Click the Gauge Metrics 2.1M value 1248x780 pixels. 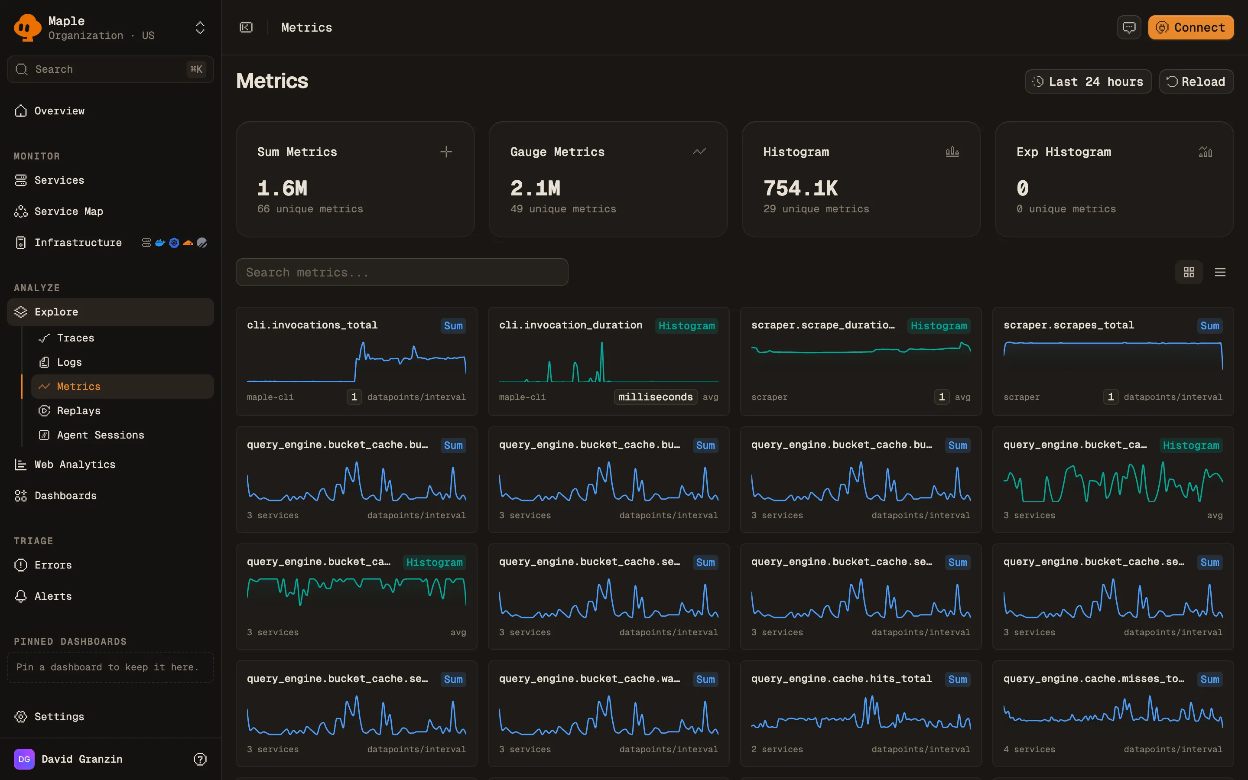tap(535, 188)
